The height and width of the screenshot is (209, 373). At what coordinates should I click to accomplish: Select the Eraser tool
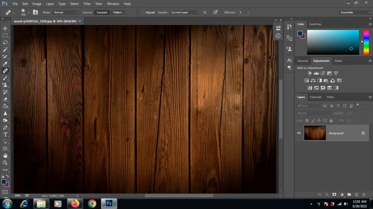pos(5,99)
